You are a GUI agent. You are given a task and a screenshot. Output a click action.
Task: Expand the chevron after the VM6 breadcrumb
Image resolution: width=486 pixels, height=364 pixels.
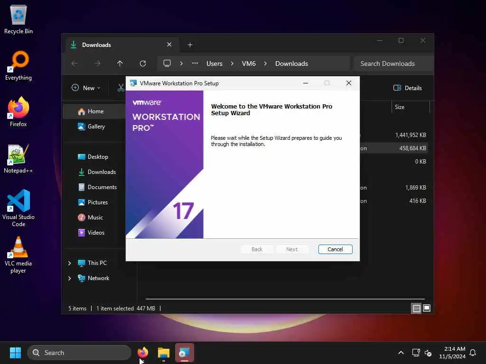(265, 64)
